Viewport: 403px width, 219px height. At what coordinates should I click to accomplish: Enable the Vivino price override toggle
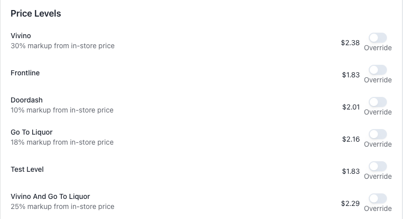pos(377,38)
